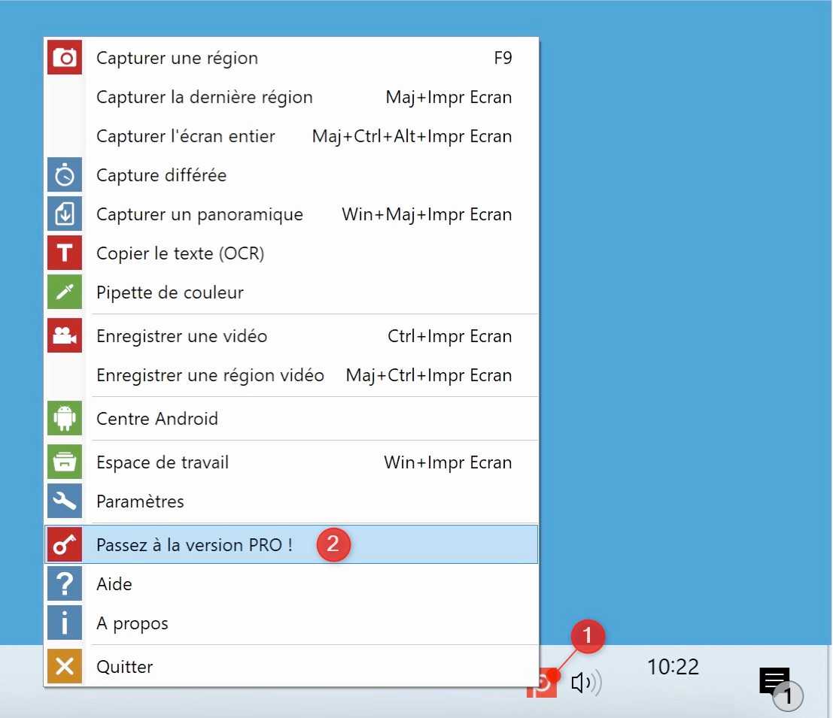
Task: Click the wrench settings icon
Action: 65,501
